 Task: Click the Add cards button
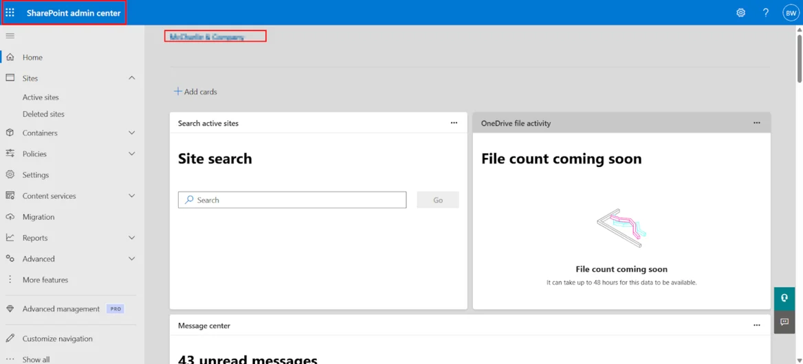coord(195,91)
